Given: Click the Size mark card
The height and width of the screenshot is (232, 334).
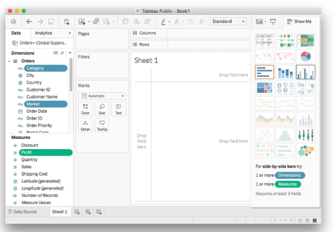Looking at the screenshot, I should click(x=102, y=109).
